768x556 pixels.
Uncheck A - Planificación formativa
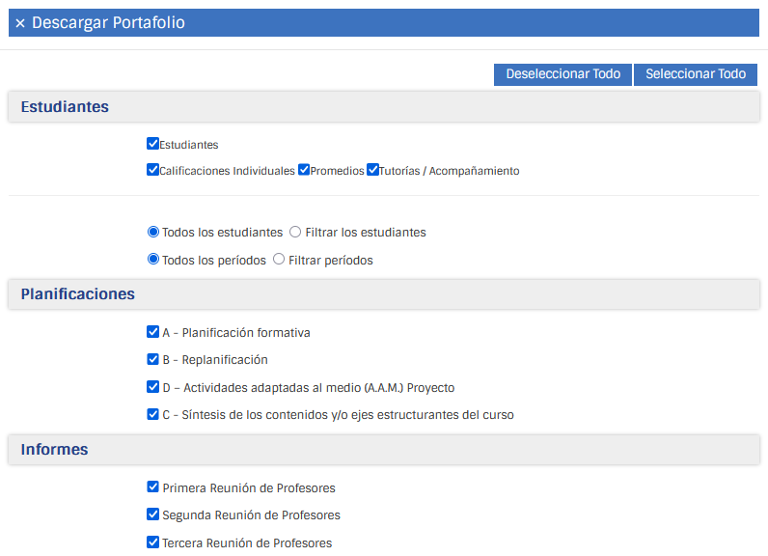[152, 332]
